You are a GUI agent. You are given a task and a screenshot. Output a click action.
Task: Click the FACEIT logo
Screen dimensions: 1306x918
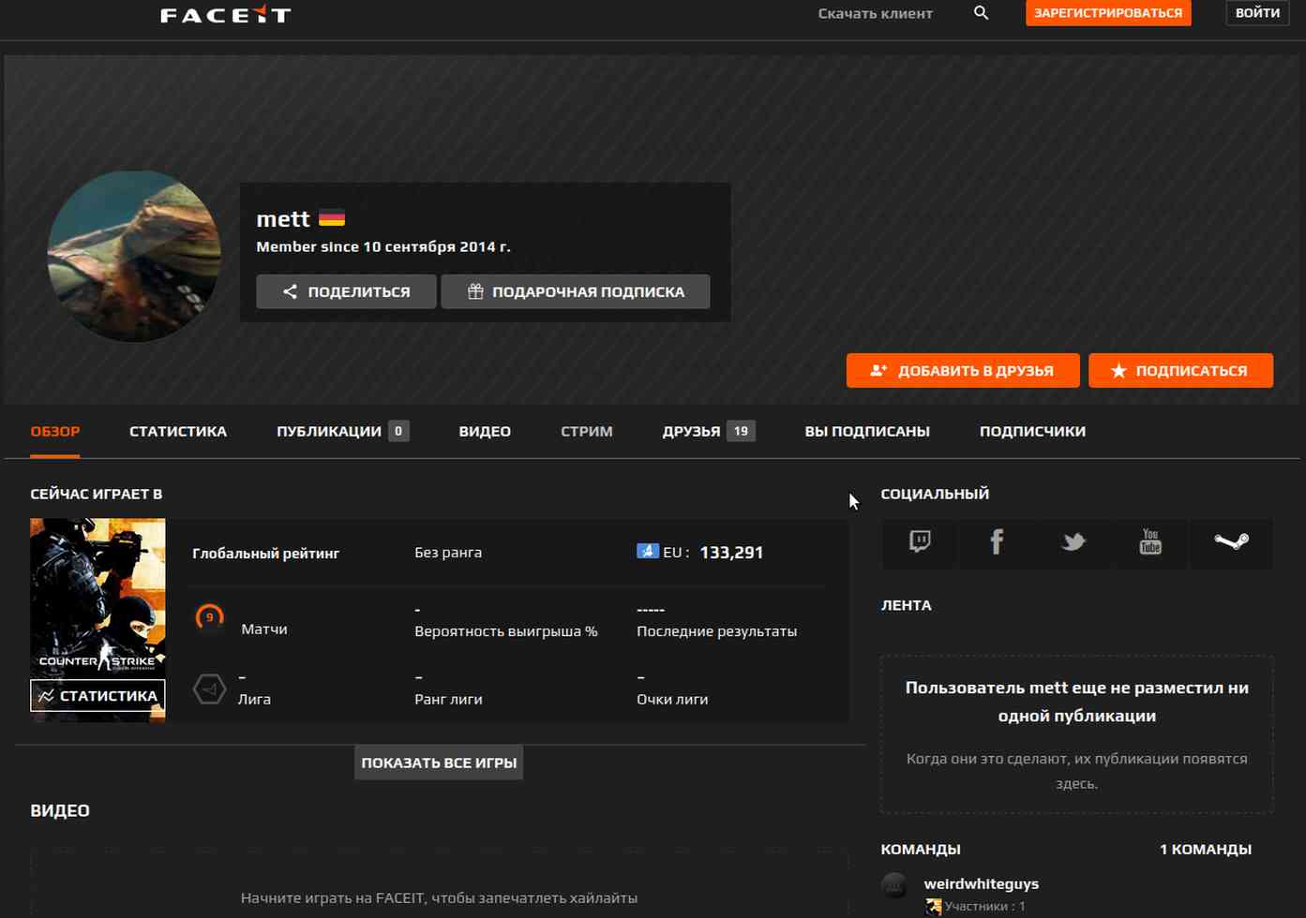[x=225, y=14]
